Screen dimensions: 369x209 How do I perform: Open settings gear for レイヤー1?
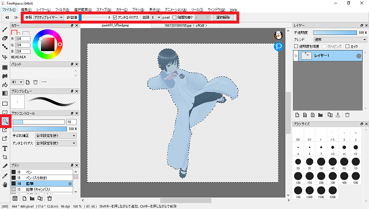[x=359, y=56]
